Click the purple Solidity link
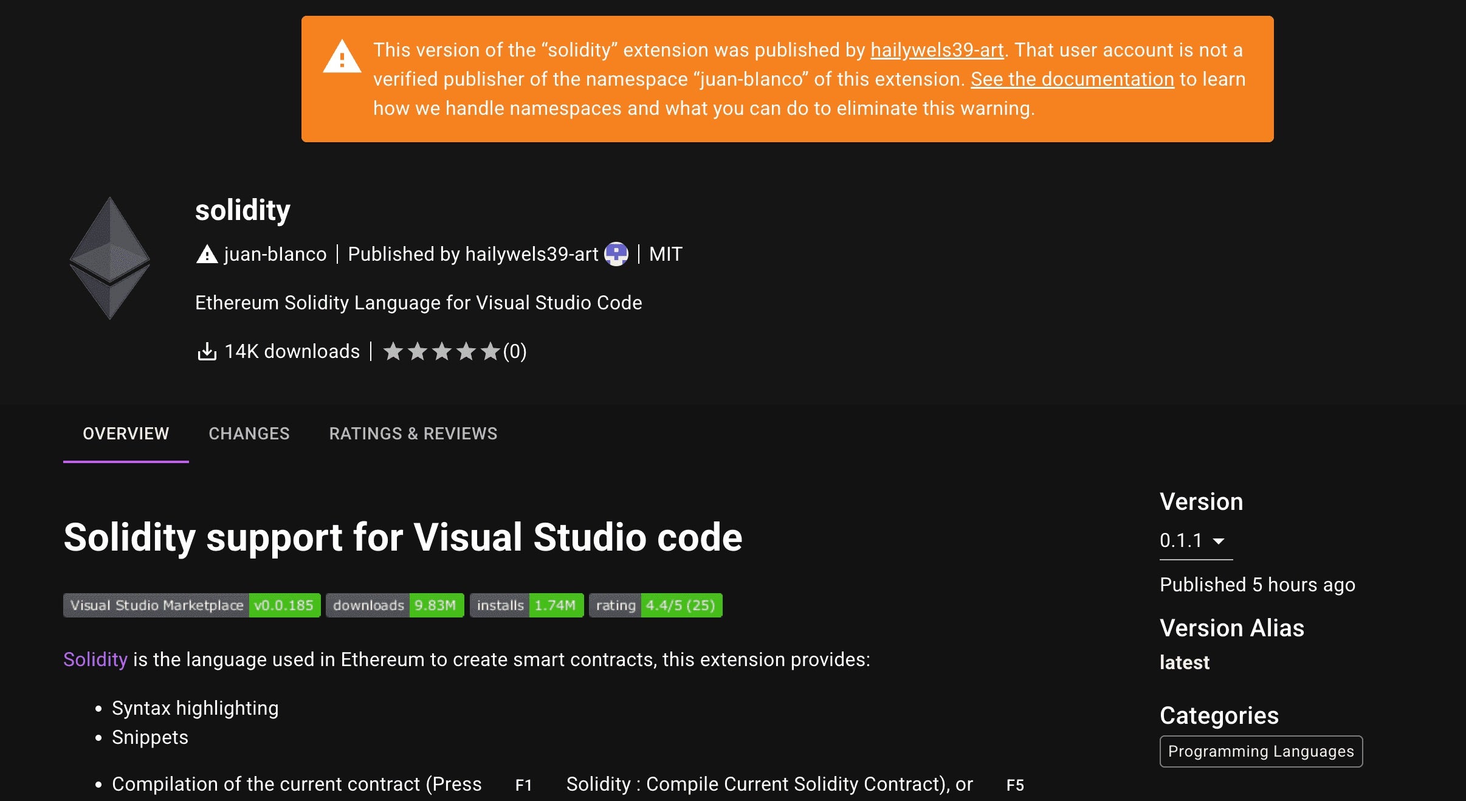Screen dimensions: 1466x801 (95, 659)
